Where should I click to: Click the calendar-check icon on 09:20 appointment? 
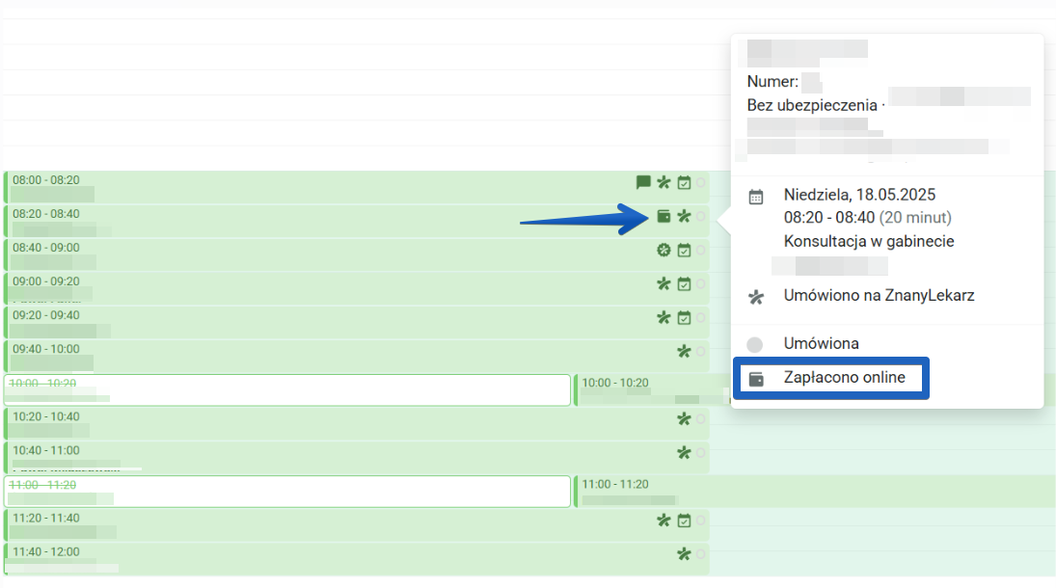click(x=684, y=317)
